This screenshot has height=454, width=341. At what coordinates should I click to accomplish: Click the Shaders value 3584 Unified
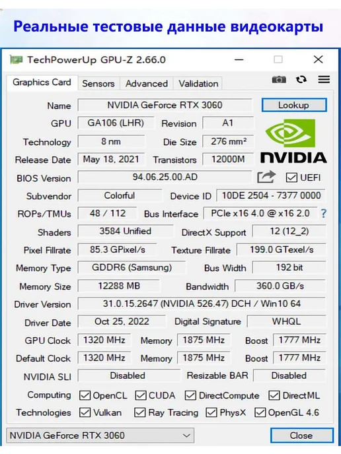(x=126, y=231)
